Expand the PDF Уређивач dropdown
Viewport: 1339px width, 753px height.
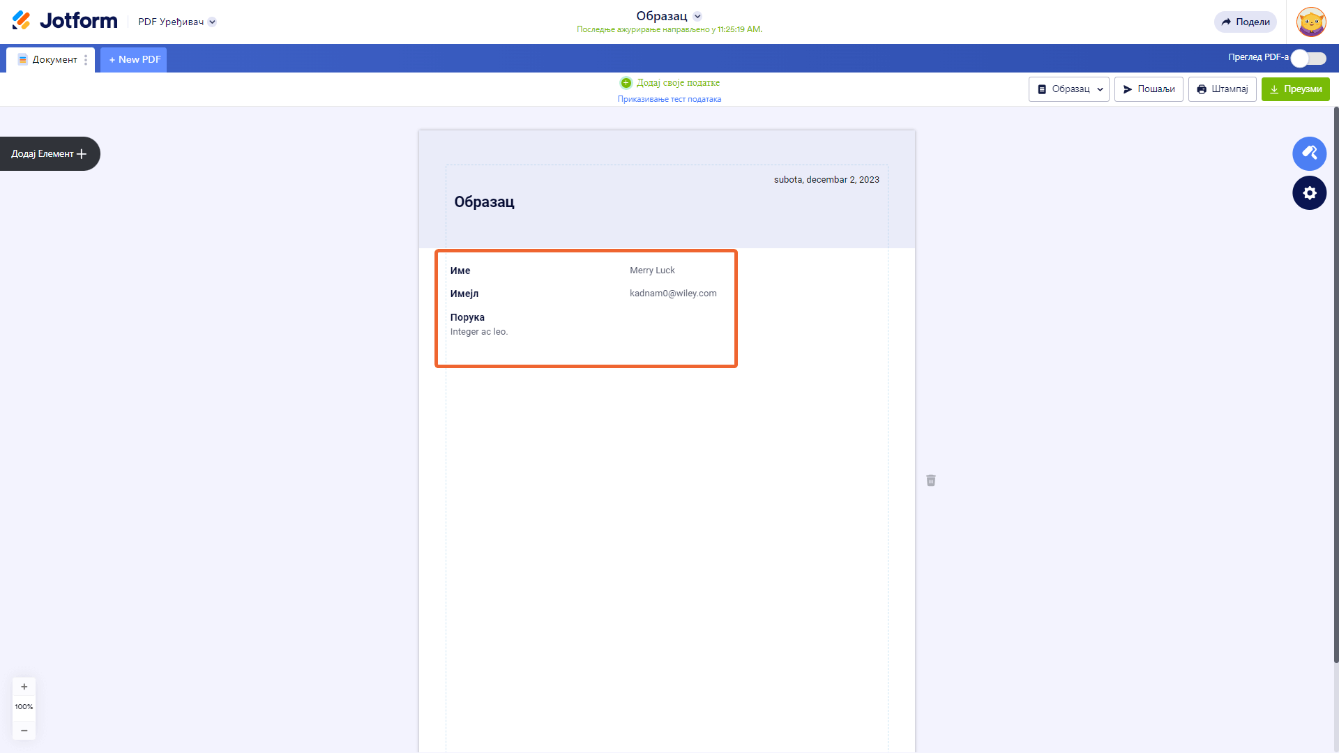click(x=213, y=22)
